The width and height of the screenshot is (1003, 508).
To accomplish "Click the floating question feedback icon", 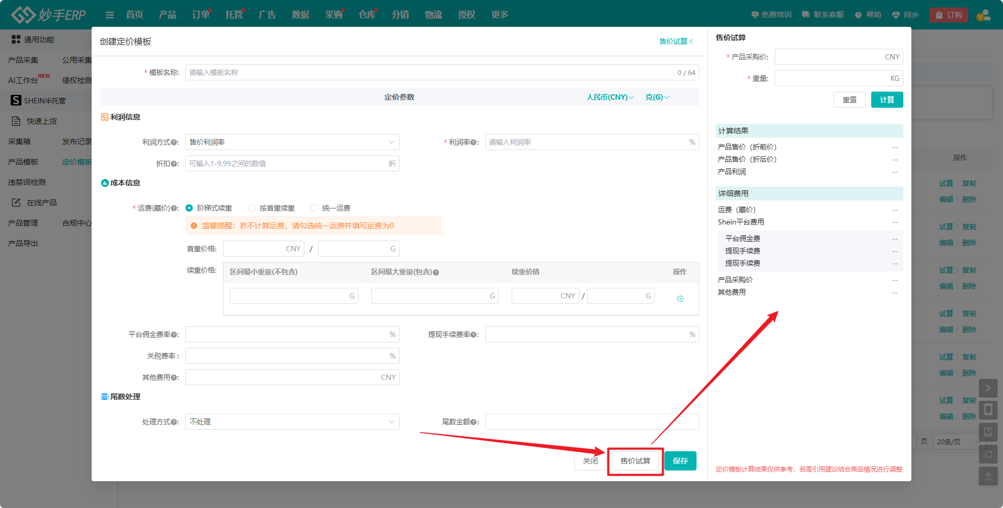I will click(988, 432).
